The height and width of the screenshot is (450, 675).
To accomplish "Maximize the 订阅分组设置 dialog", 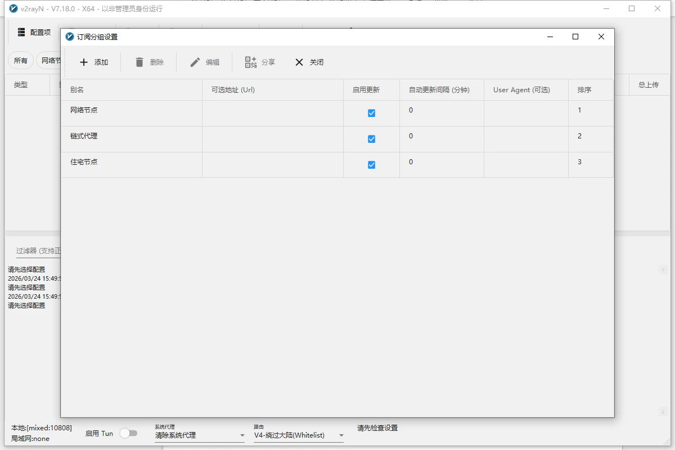I will [575, 37].
